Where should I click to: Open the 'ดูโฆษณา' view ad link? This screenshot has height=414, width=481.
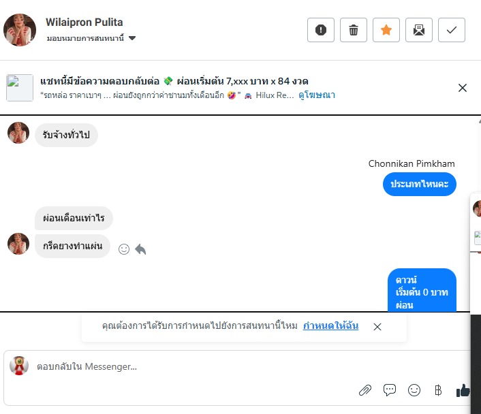317,95
